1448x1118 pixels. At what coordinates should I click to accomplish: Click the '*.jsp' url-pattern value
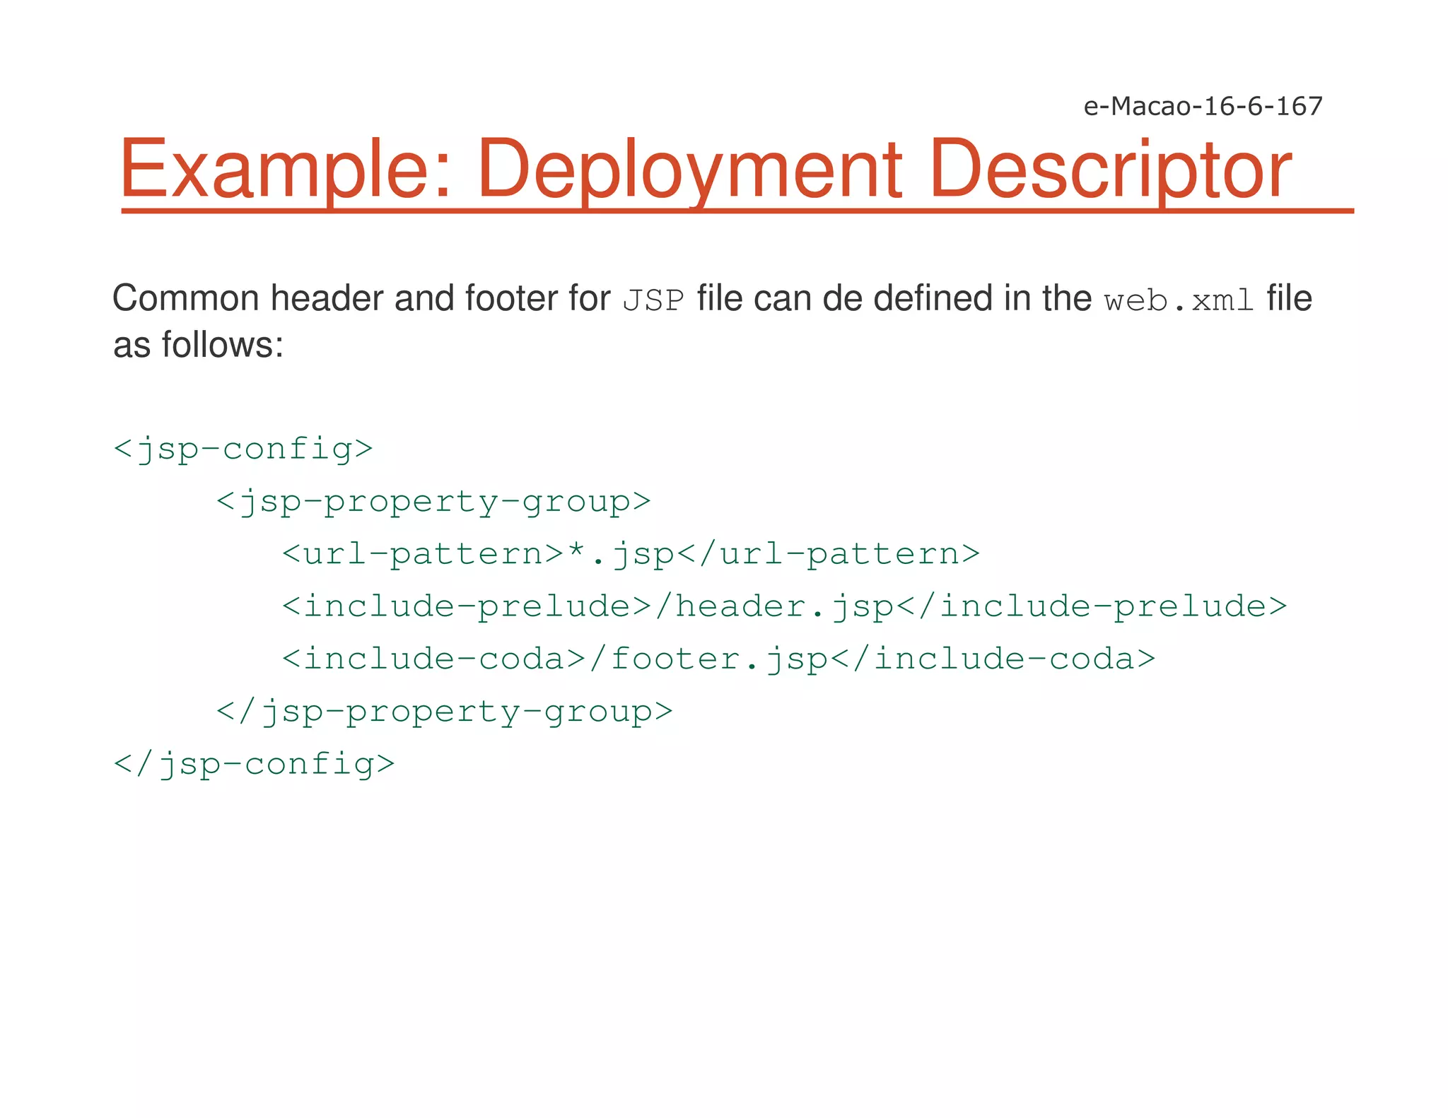pos(621,554)
